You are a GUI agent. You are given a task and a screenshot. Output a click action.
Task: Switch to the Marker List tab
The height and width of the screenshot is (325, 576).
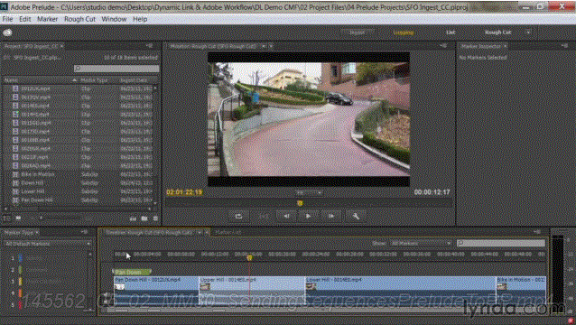click(x=228, y=232)
